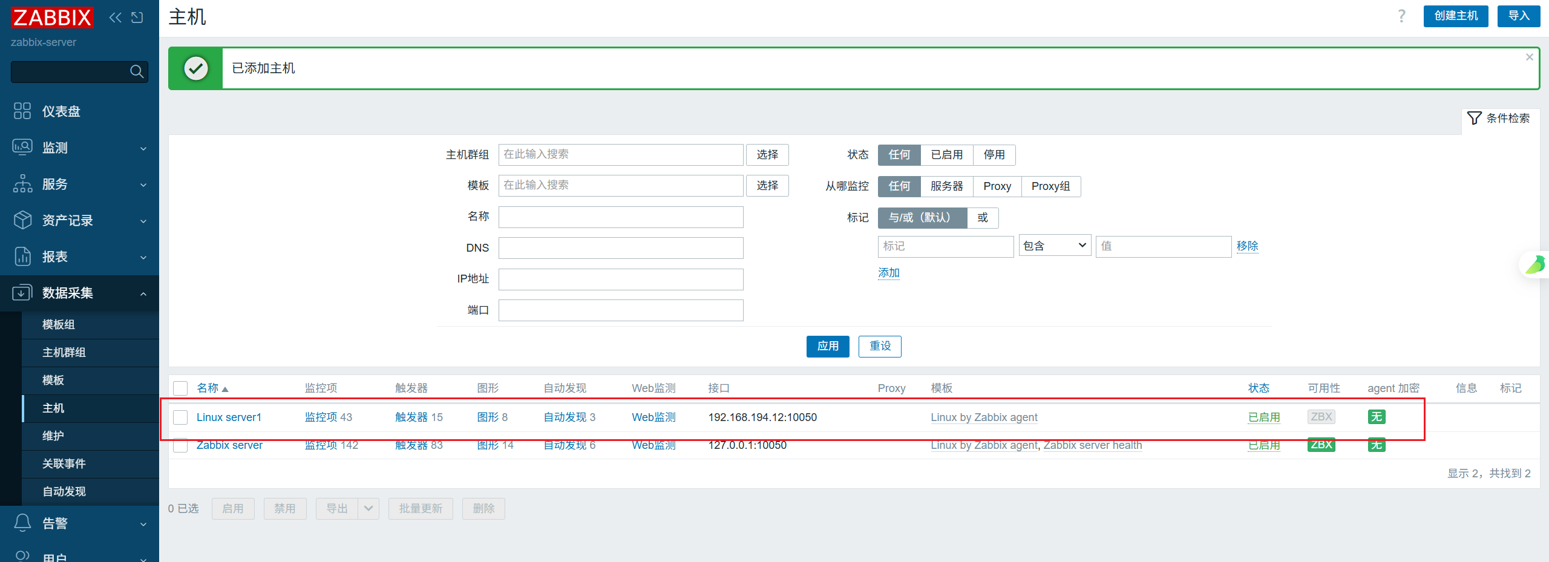Click the 名称 filter input field
Image resolution: width=1549 pixels, height=562 pixels.
(x=621, y=217)
